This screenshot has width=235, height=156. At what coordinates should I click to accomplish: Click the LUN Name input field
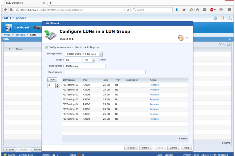point(85,66)
